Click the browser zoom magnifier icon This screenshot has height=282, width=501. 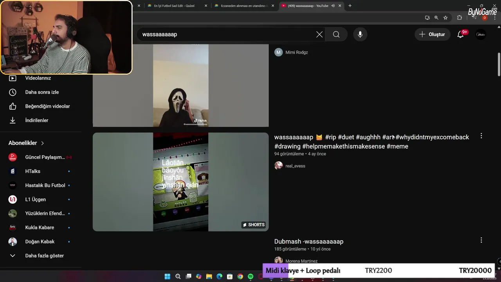tap(436, 18)
